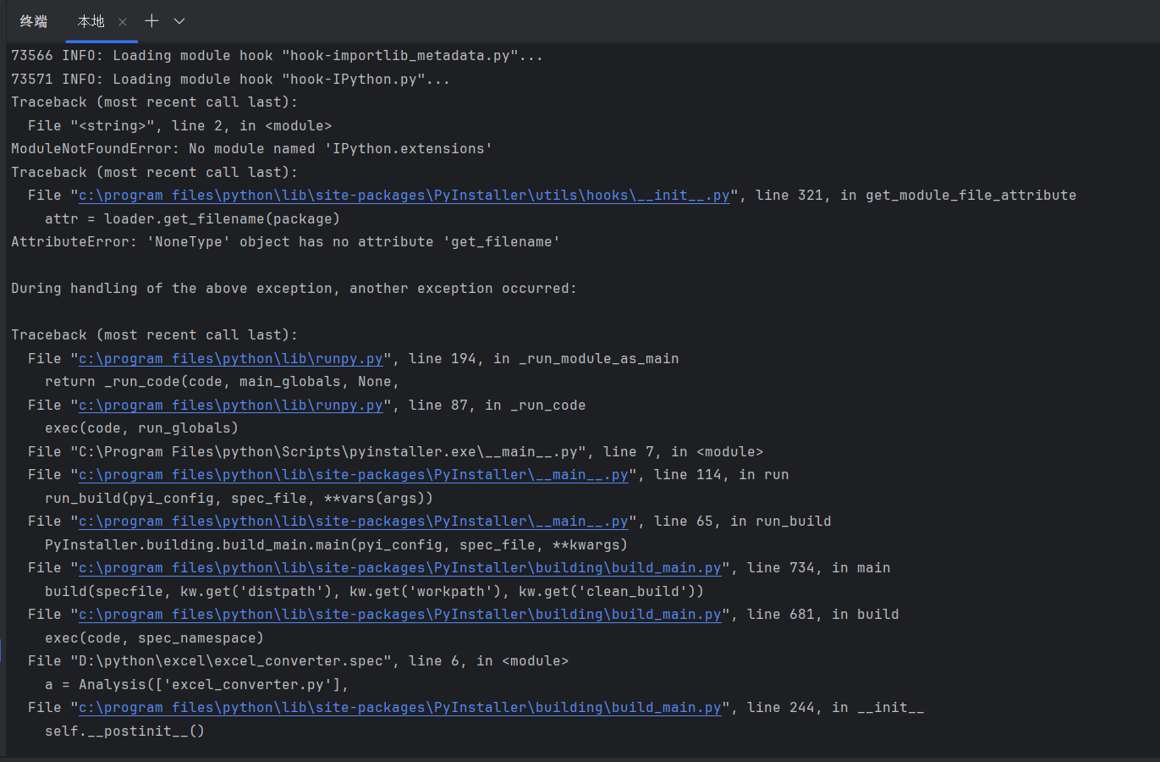Open runpy.py link at line 87
Screen dimensions: 1160x762
pos(230,406)
